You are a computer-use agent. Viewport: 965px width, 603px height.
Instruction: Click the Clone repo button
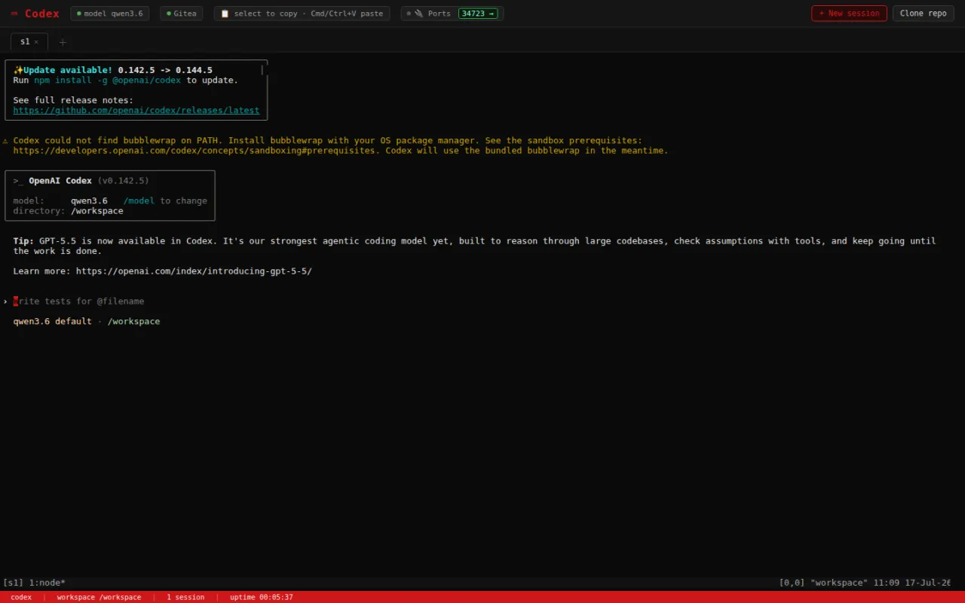point(923,14)
